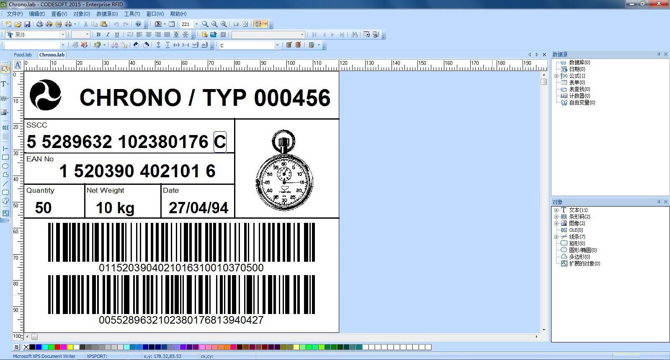Open the 文件(F) menu
This screenshot has height=360, width=670.
(15, 14)
